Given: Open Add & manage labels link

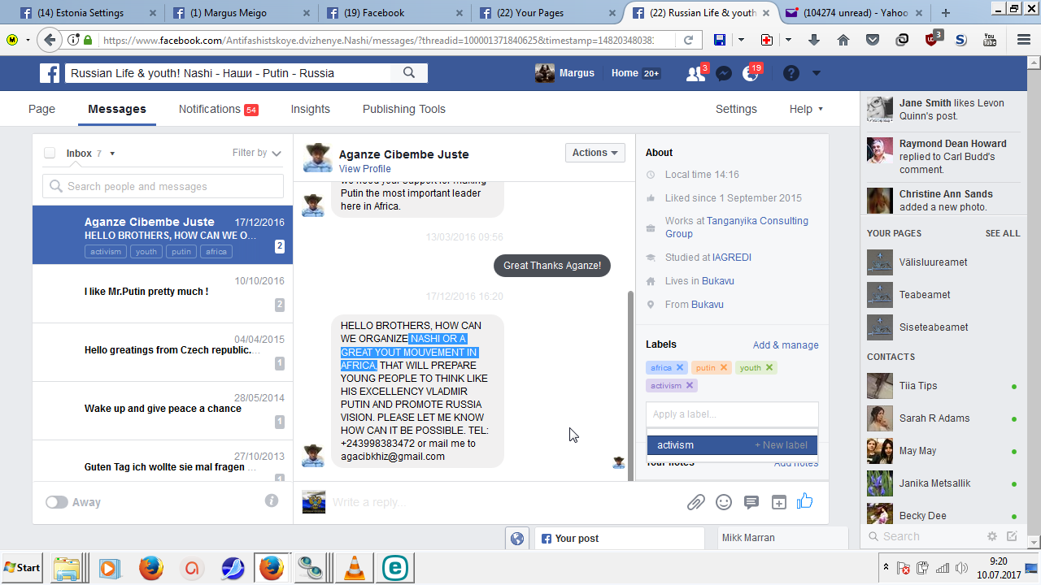Looking at the screenshot, I should point(786,345).
